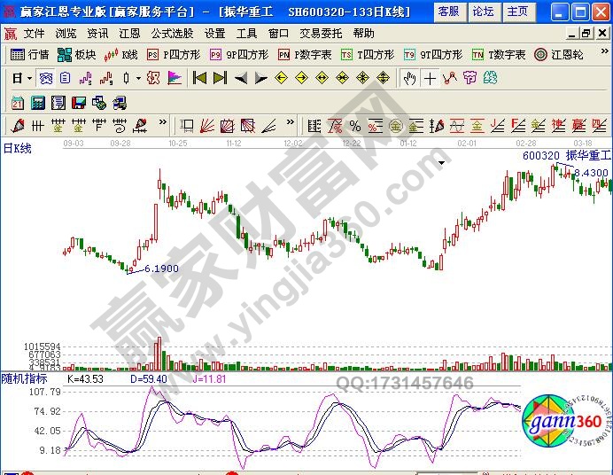Open the 日 period dropdown arrow
This screenshot has height=475, width=613.
click(29, 78)
